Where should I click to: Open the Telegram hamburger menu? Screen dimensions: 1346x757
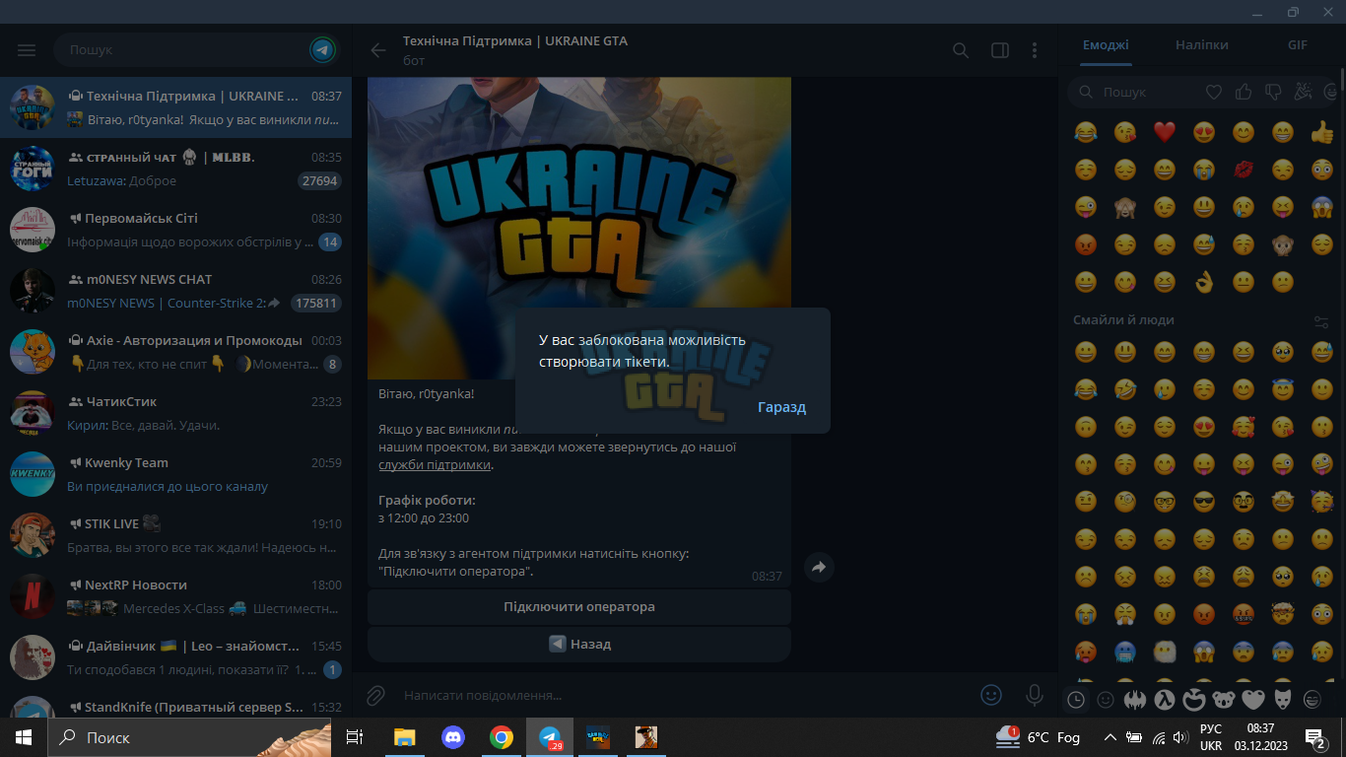[27, 50]
